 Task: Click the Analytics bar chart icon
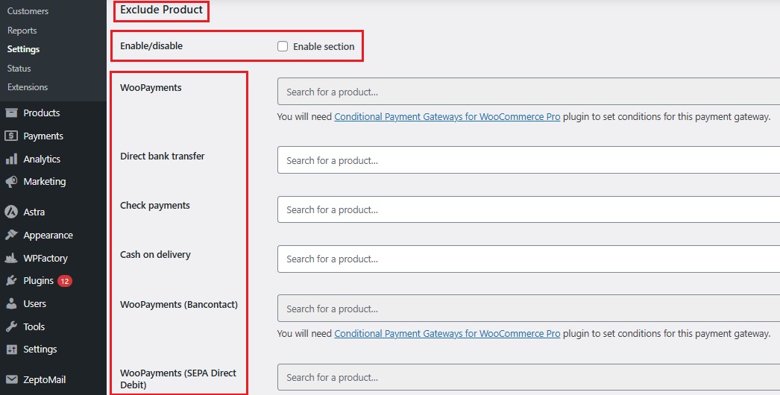pos(11,159)
